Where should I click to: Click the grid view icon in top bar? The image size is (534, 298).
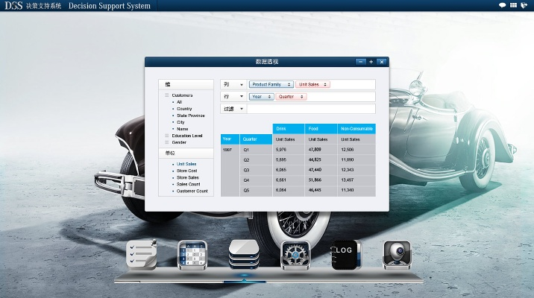tap(513, 5)
